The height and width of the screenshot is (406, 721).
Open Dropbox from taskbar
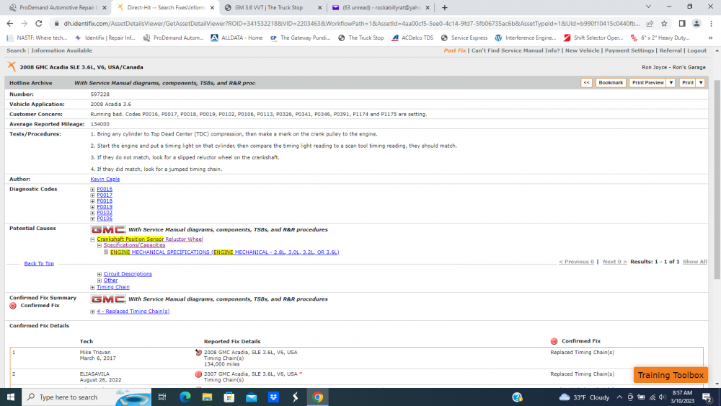click(x=273, y=397)
